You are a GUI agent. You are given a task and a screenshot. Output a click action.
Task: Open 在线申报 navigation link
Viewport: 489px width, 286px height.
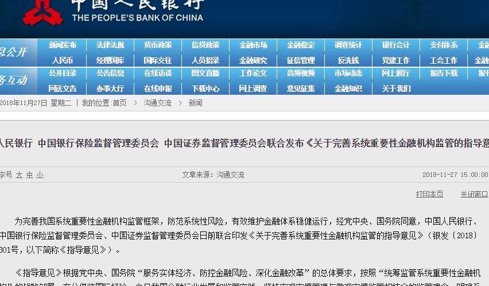click(x=158, y=88)
